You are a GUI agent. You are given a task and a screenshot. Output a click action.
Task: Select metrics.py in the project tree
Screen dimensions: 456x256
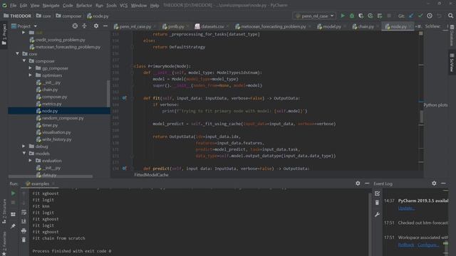point(52,104)
